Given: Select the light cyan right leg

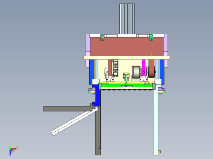Looking at the screenshot, I should [x=156, y=121].
